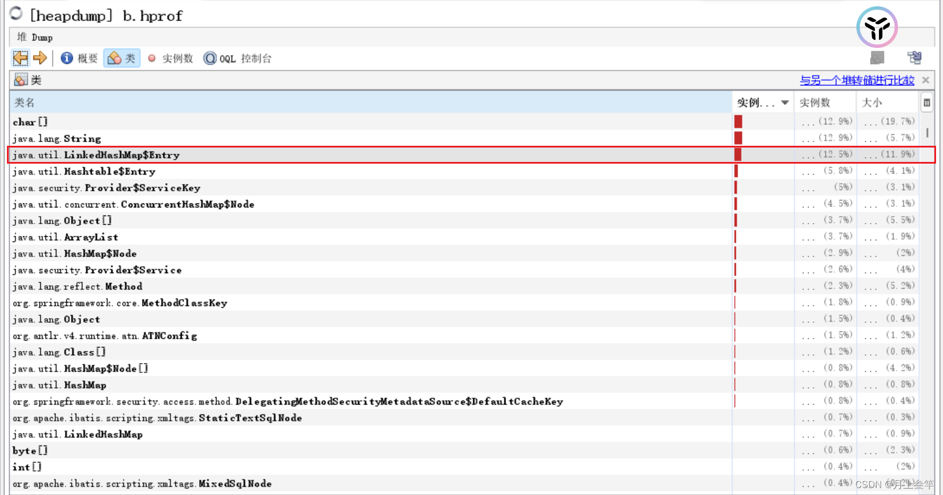Click the forward navigation arrow icon
The image size is (943, 495).
[x=40, y=58]
